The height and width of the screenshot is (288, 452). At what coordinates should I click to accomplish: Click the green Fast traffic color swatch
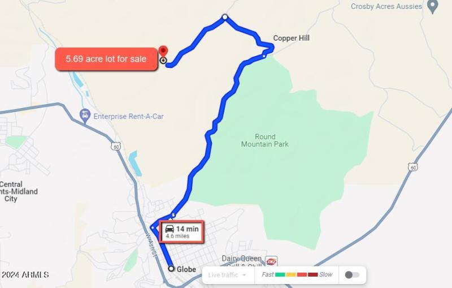(280, 274)
